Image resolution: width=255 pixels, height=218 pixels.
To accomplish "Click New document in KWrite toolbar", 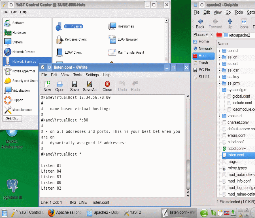I will point(47,86).
